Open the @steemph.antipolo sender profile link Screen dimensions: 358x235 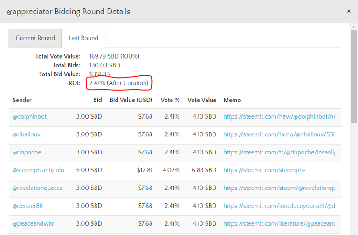38,170
